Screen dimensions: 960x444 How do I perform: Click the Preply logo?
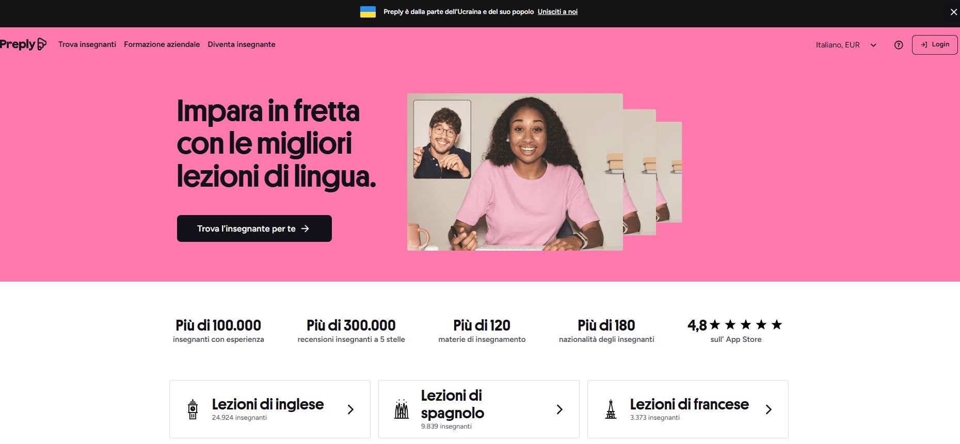pyautogui.click(x=23, y=44)
